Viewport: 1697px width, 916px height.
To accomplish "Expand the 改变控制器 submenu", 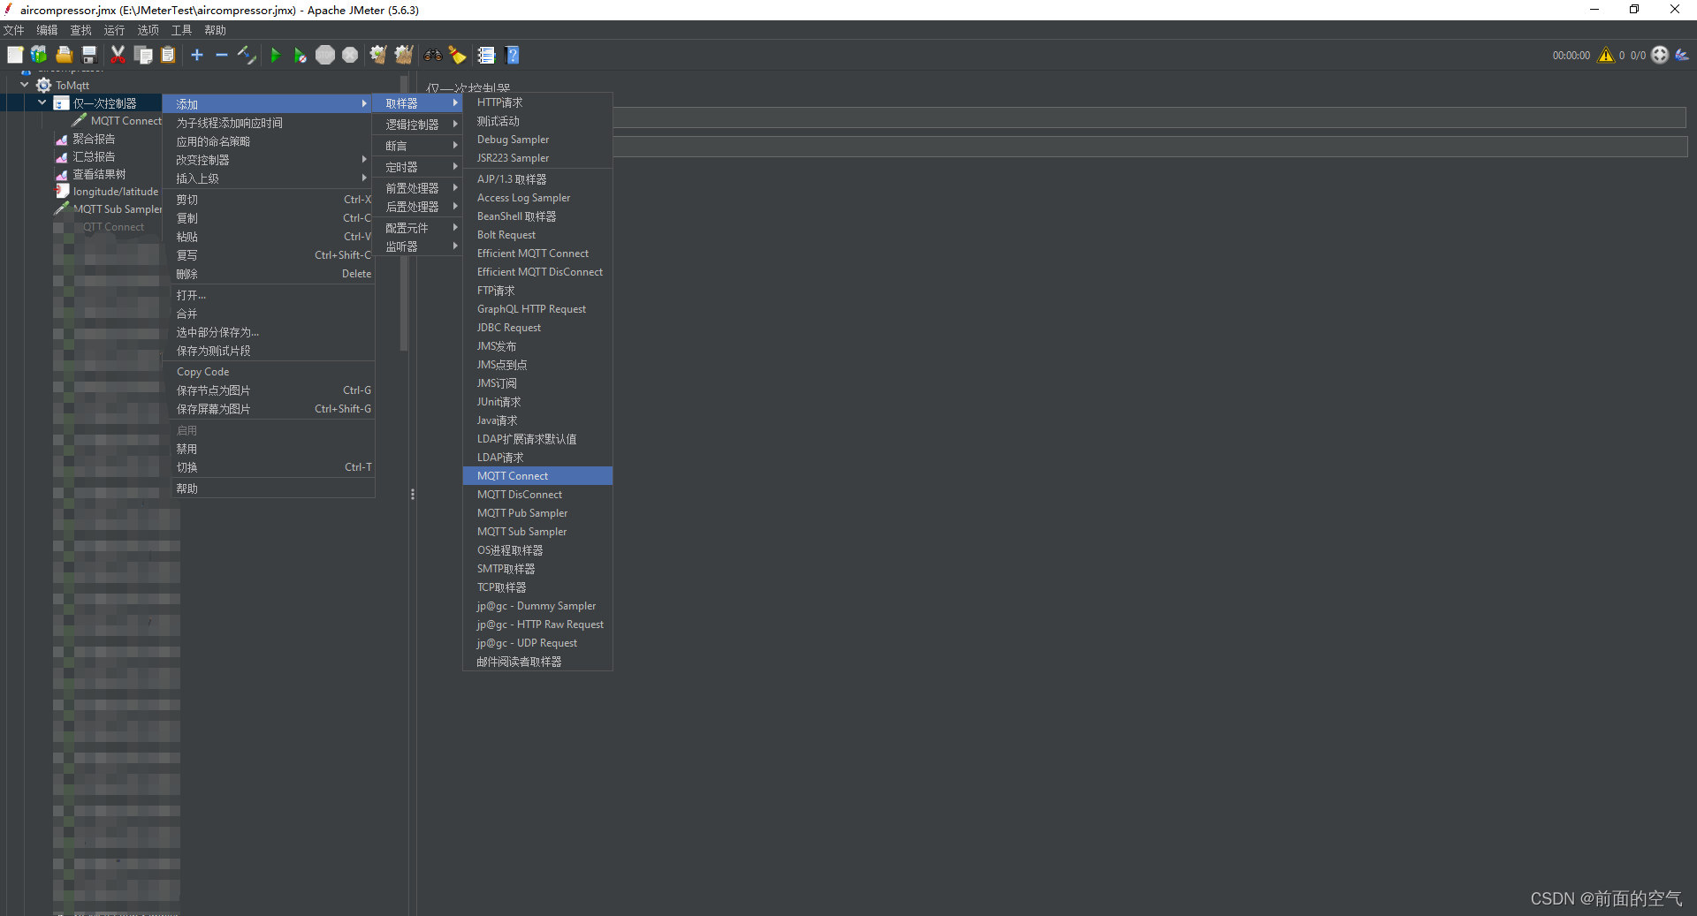I will [x=269, y=160].
